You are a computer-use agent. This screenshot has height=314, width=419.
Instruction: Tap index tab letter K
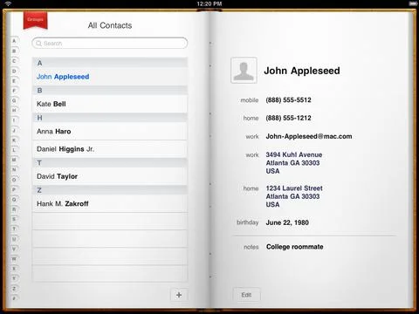click(x=14, y=140)
